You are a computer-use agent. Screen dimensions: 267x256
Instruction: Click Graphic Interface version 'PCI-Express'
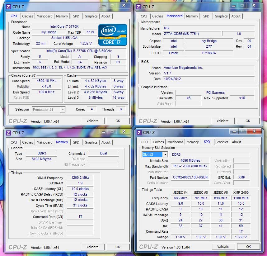[215, 92]
